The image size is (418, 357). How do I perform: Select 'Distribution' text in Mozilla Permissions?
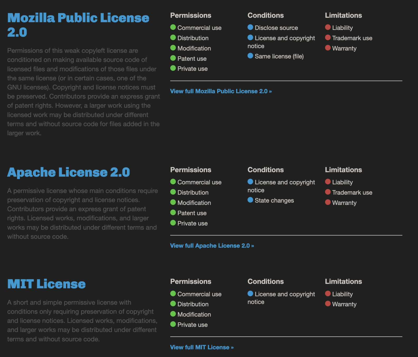coord(193,38)
